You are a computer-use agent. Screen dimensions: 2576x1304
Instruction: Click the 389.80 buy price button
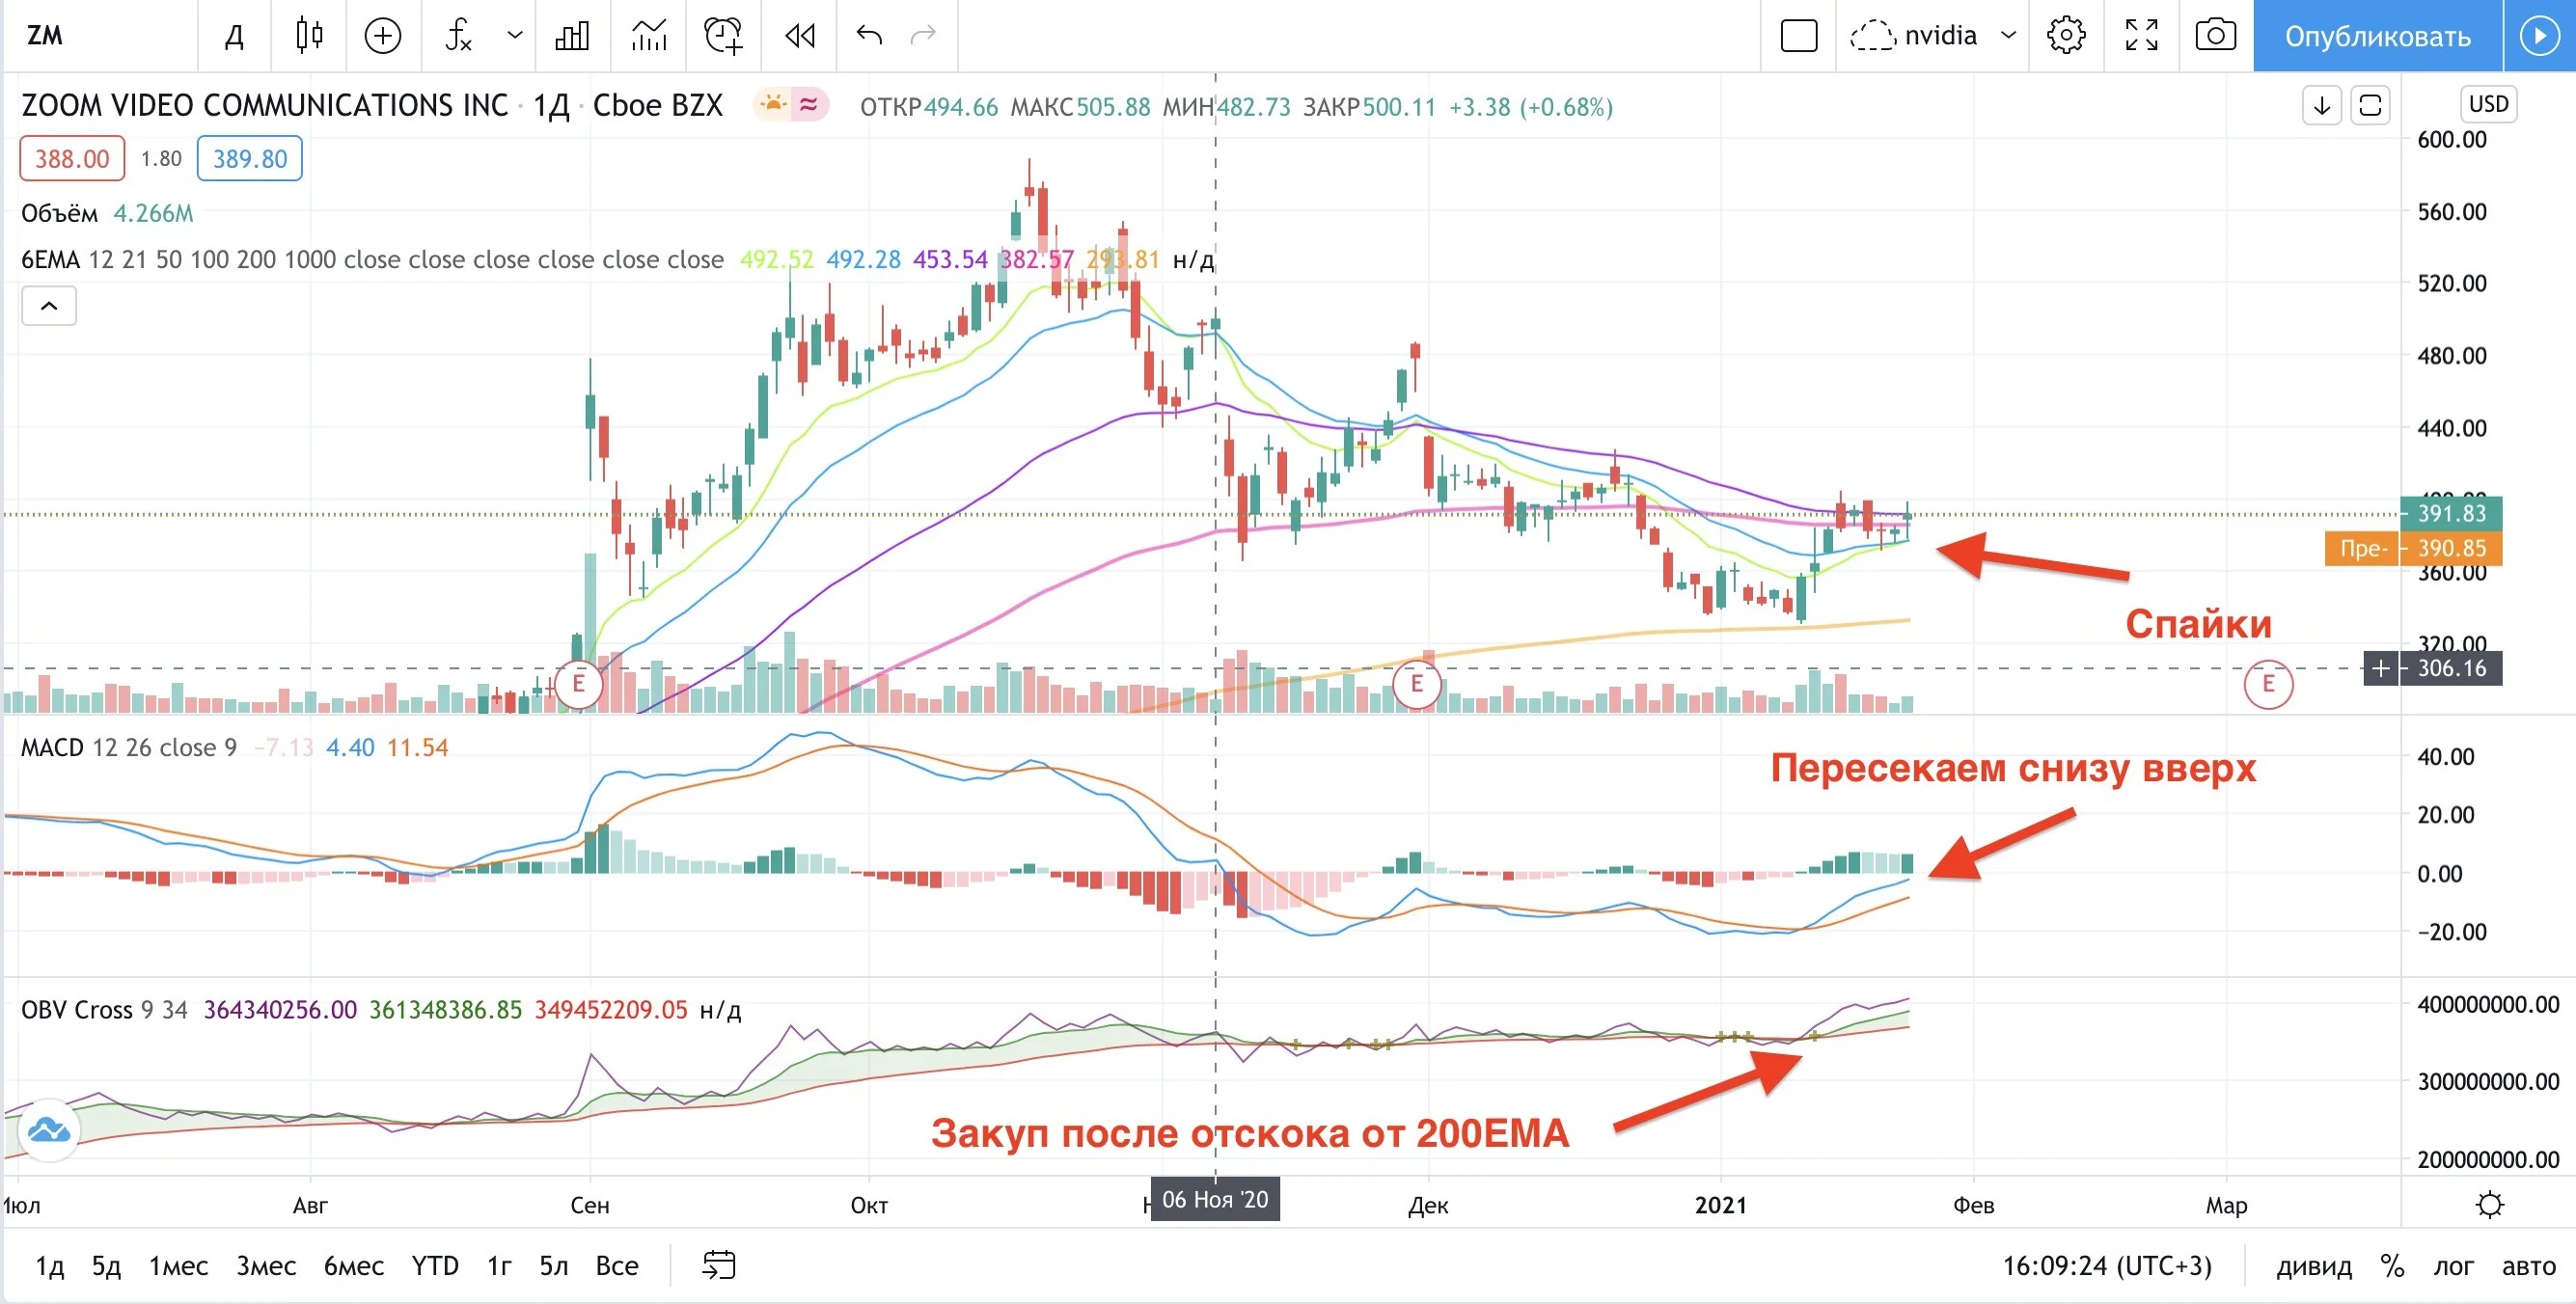pyautogui.click(x=250, y=159)
